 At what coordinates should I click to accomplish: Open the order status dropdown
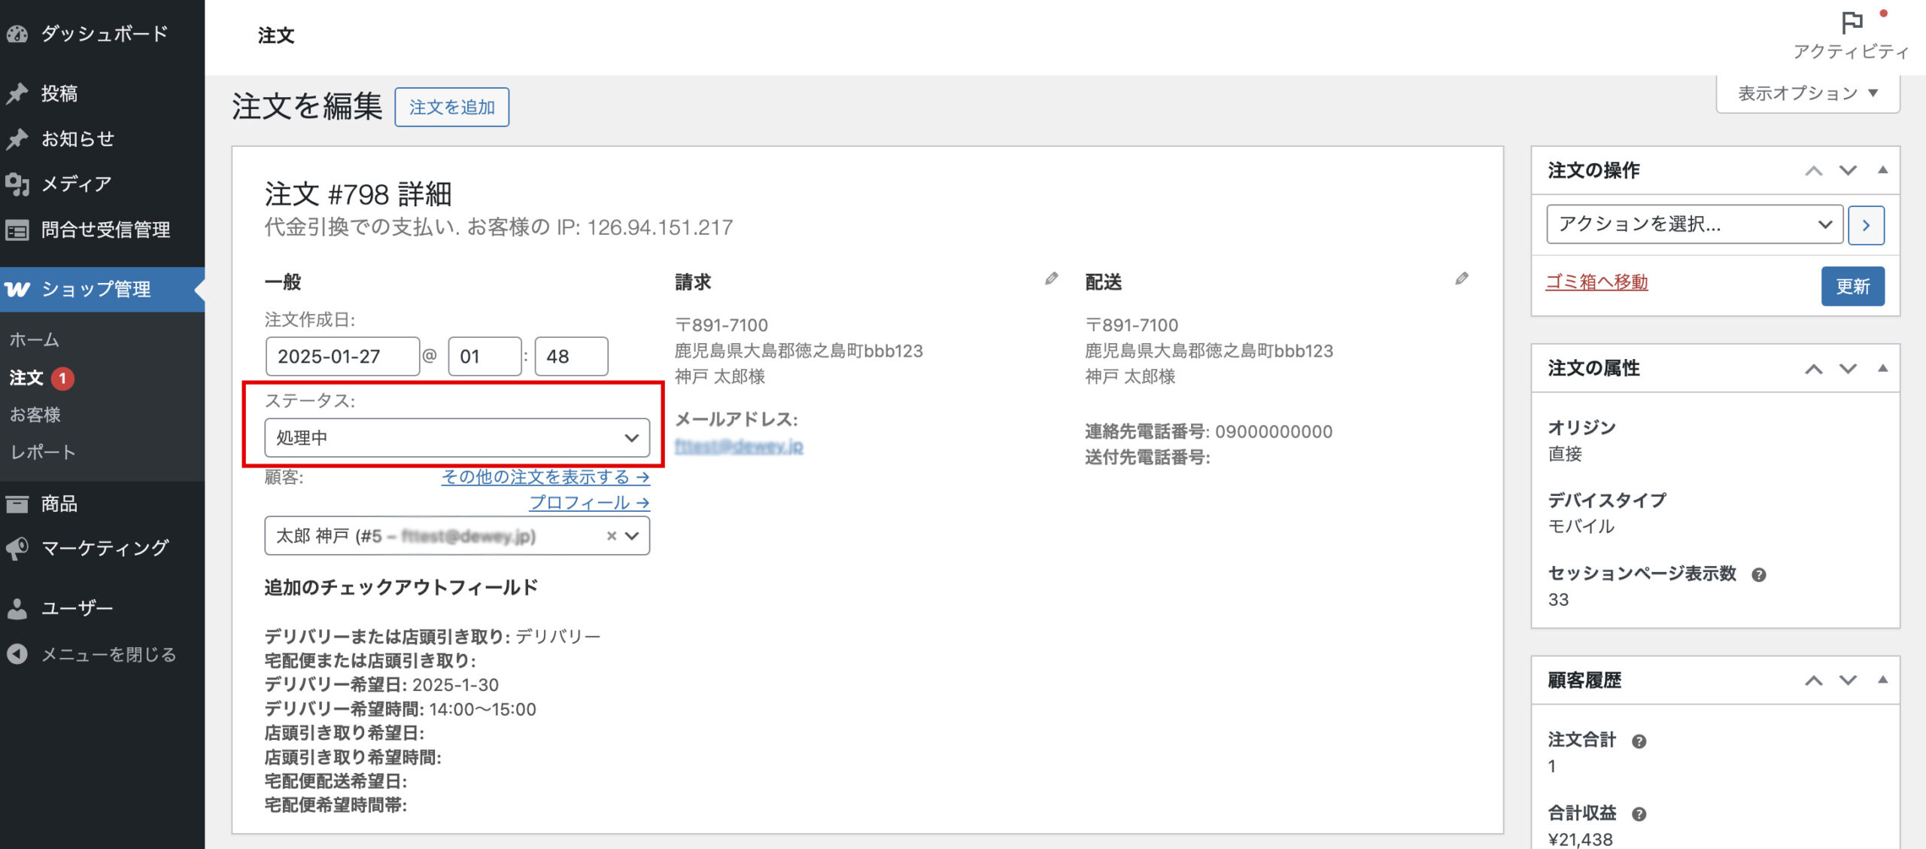click(x=457, y=438)
